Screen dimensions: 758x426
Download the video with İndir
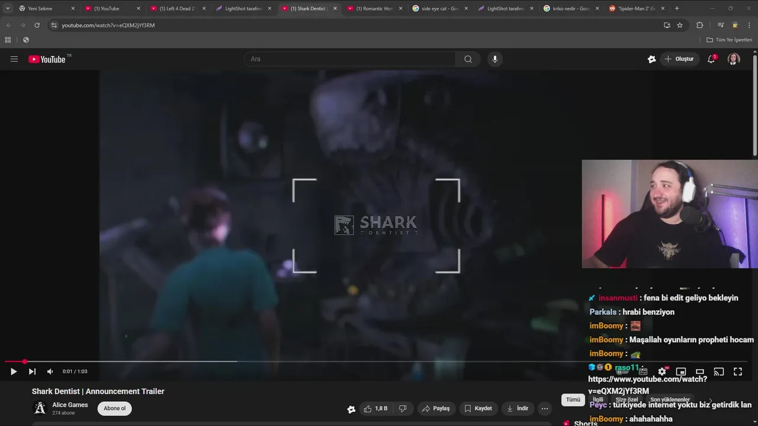518,408
